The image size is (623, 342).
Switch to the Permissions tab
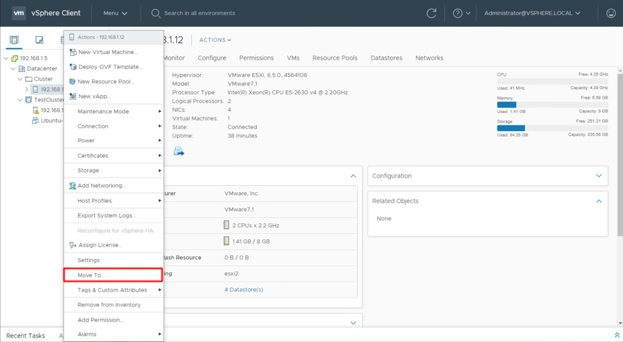256,58
